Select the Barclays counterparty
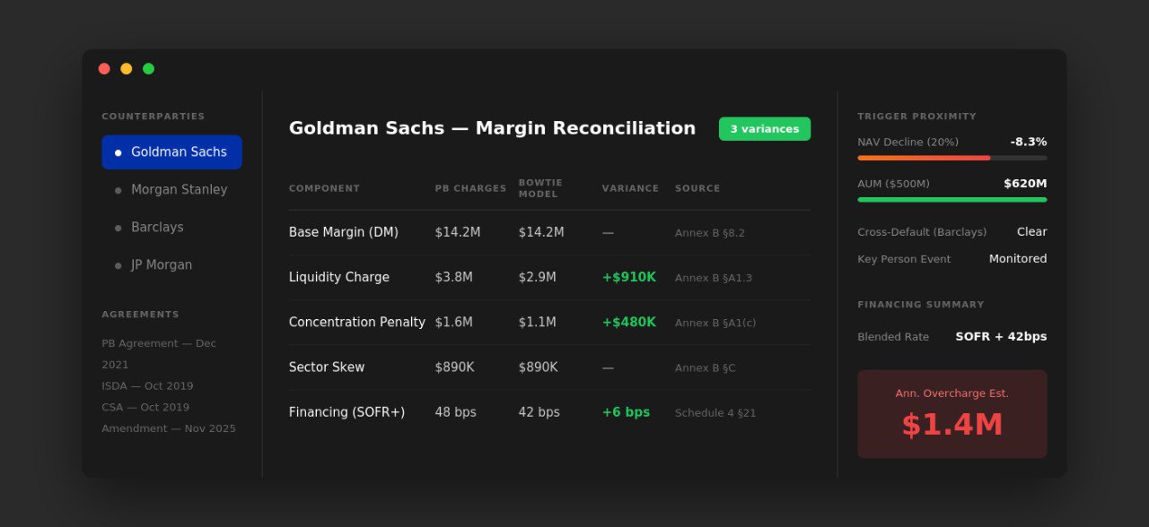 [x=157, y=227]
